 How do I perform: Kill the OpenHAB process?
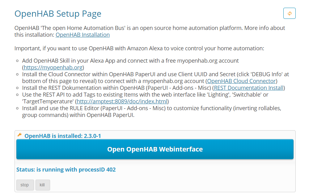(43, 185)
